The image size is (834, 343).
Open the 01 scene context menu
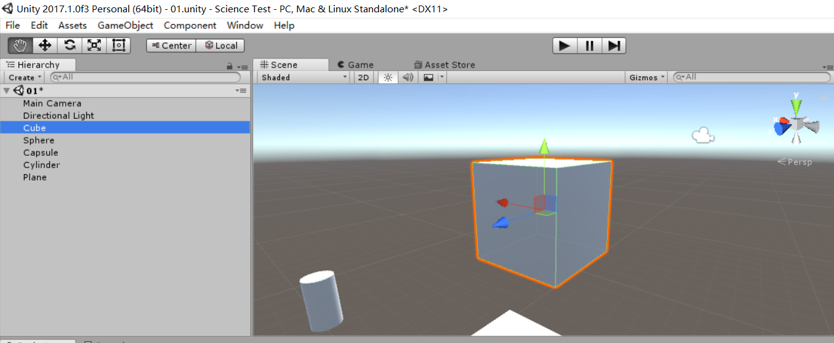[x=241, y=91]
